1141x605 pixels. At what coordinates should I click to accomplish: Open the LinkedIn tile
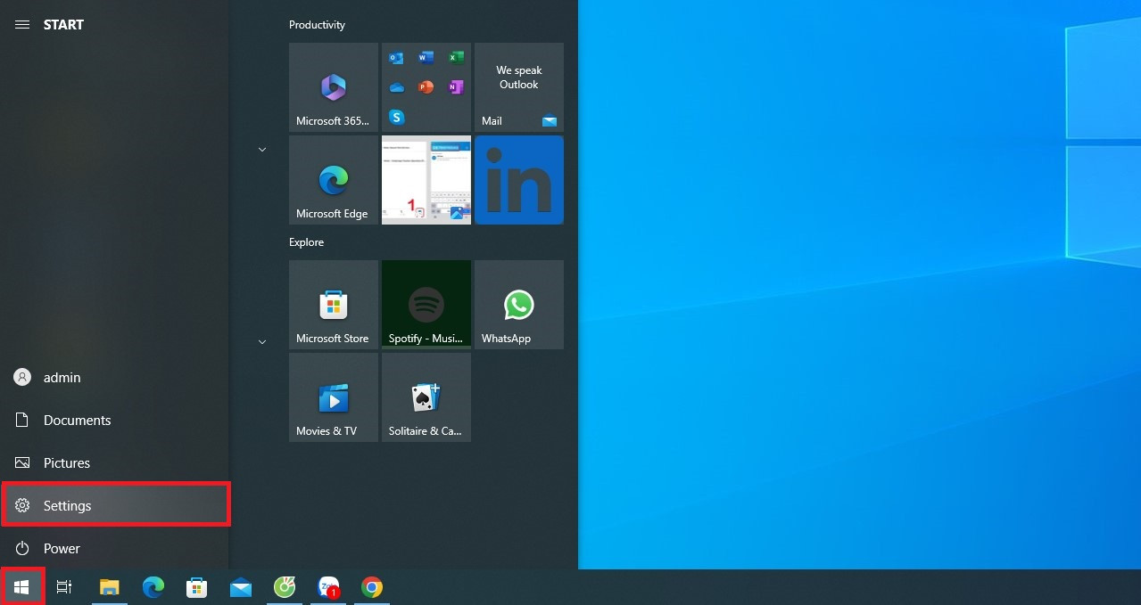519,180
